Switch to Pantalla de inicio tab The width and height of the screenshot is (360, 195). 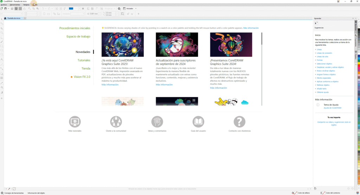pyautogui.click(x=14, y=18)
